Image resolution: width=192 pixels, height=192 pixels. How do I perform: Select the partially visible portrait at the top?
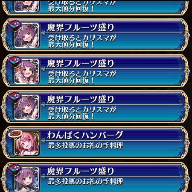(27, 6)
